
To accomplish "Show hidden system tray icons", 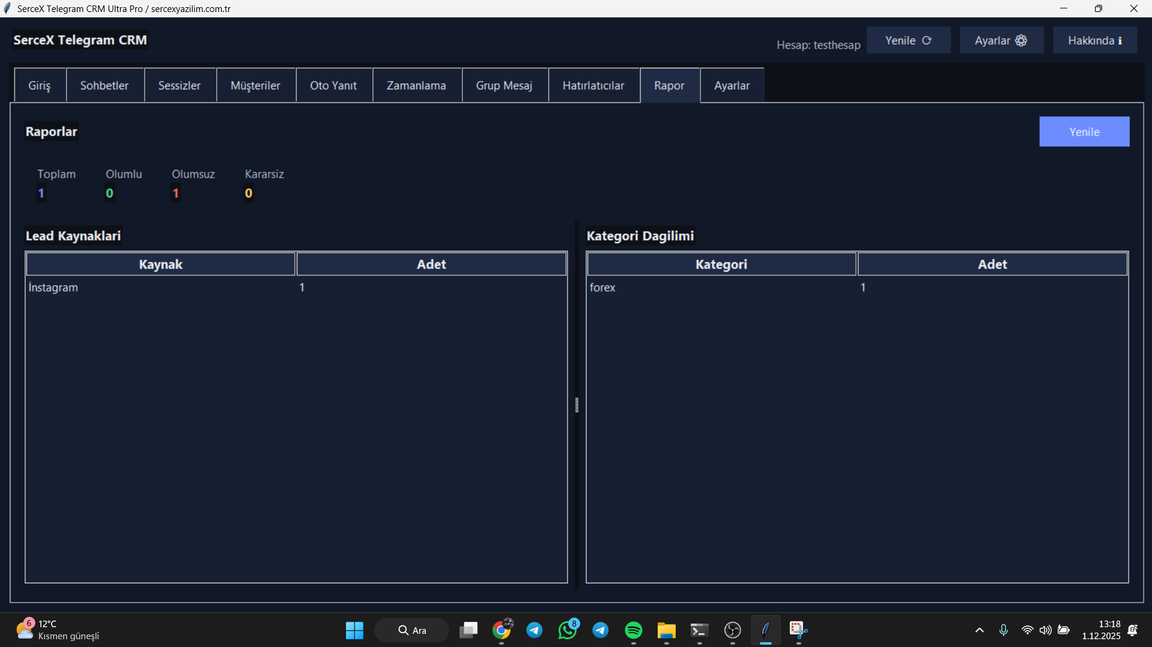I will tap(979, 630).
